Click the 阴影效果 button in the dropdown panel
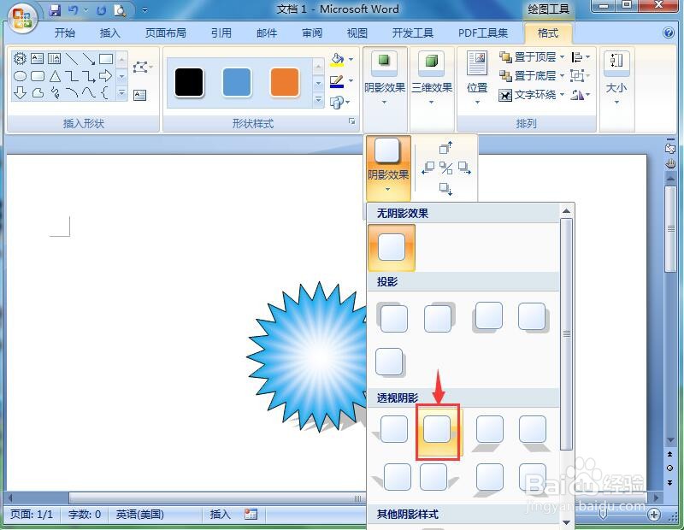The image size is (684, 530). [x=388, y=168]
